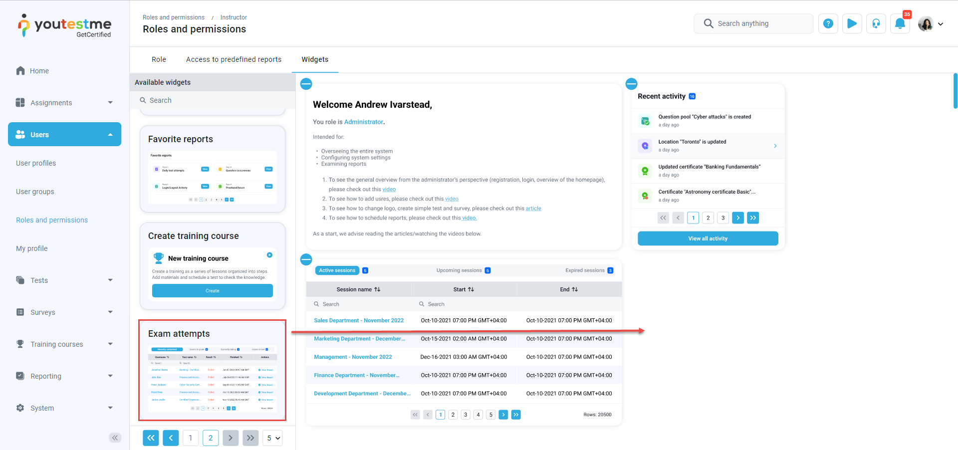This screenshot has height=450, width=958.
Task: Go to last page of Recent activity
Action: coord(753,218)
